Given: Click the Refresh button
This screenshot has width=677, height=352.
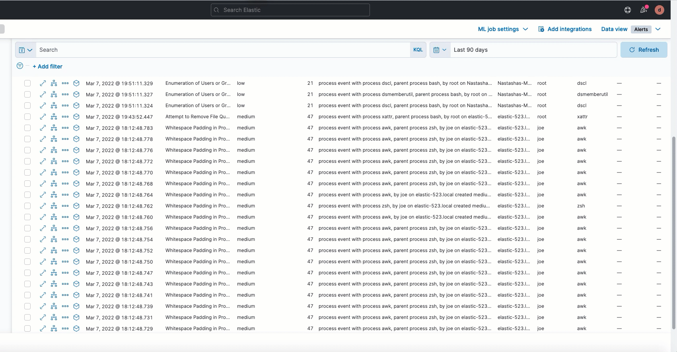Looking at the screenshot, I should 644,50.
